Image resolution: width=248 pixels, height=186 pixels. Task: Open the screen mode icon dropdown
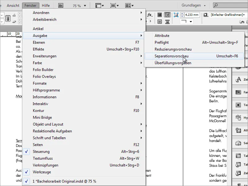pyautogui.click(x=114, y=6)
